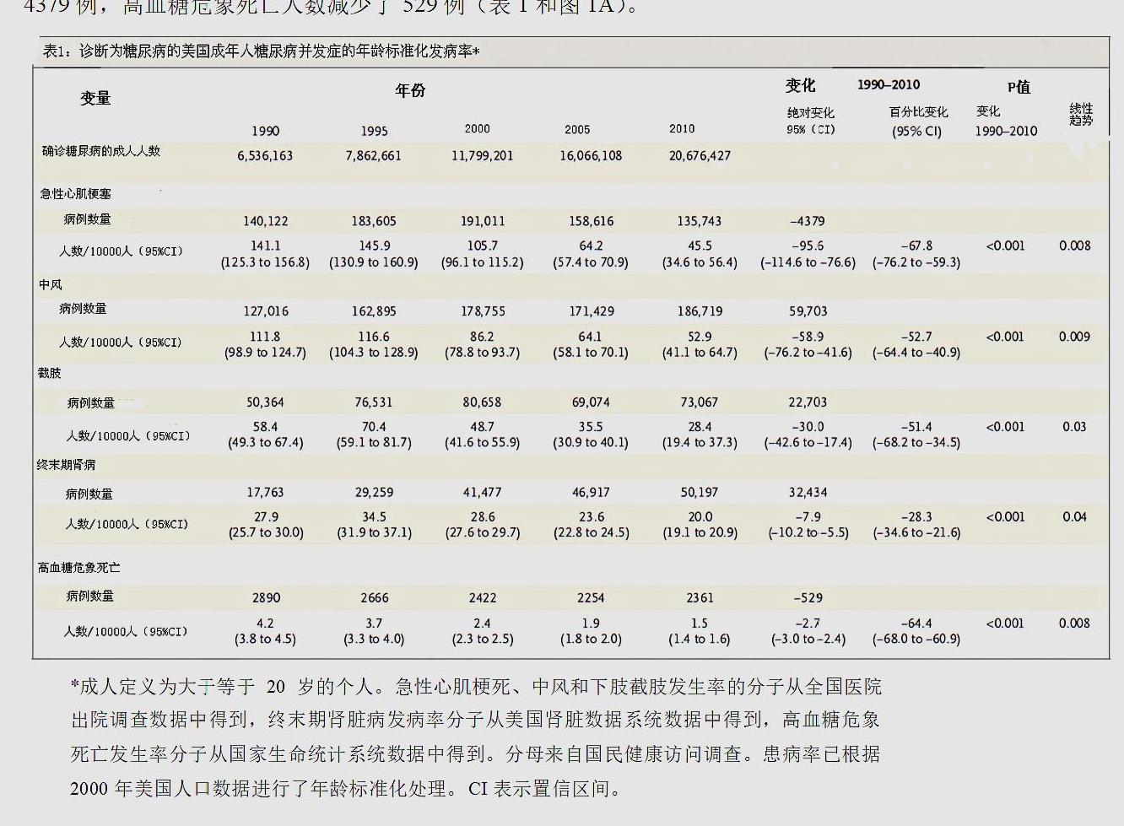The image size is (1124, 826).
Task: Click the 0.009 linear trend value
Action: [1074, 337]
